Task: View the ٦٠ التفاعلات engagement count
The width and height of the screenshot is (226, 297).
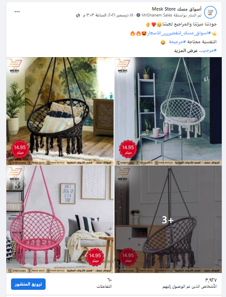Action: [104, 283]
